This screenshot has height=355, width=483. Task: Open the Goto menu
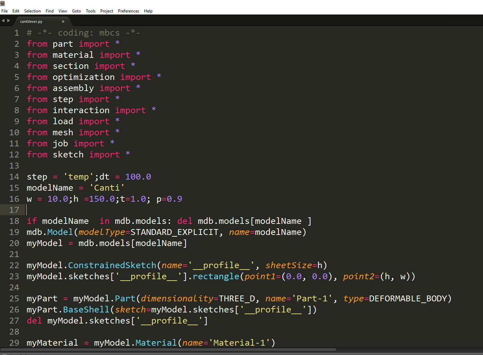pos(76,11)
